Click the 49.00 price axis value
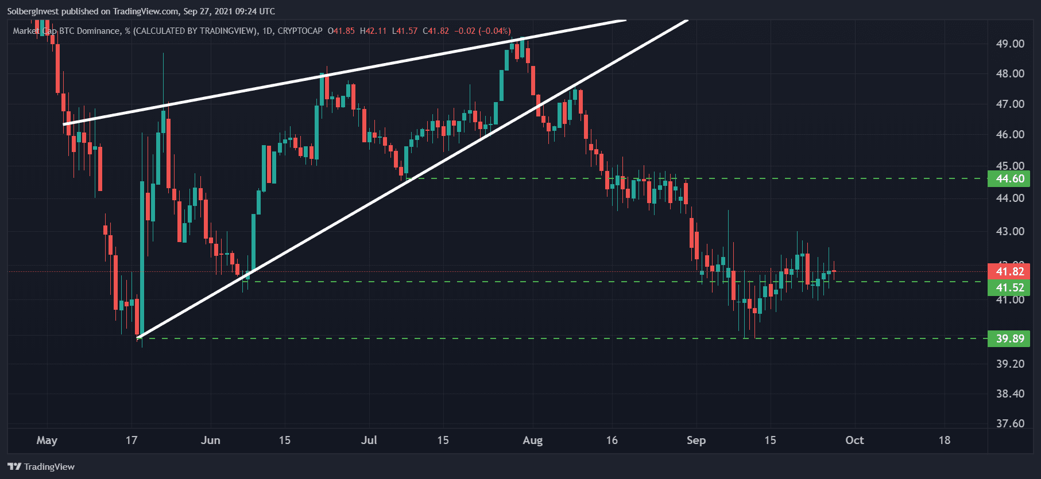This screenshot has width=1041, height=479. point(1010,44)
